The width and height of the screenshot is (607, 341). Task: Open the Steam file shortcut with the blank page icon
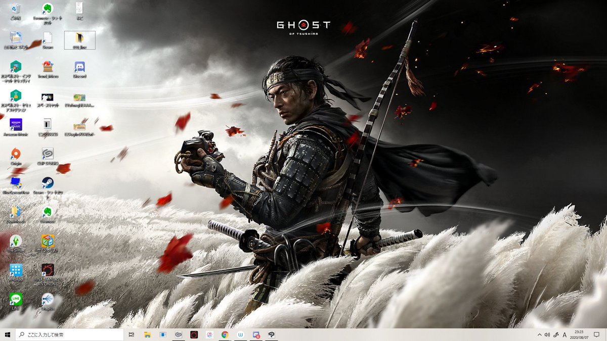(48, 40)
